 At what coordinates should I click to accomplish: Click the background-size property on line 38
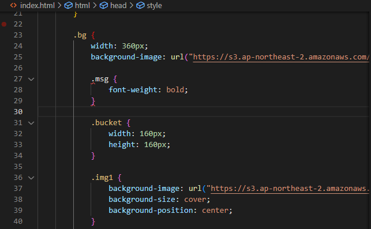[x=142, y=200]
